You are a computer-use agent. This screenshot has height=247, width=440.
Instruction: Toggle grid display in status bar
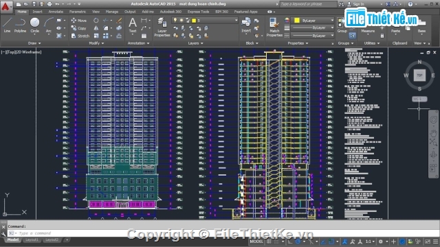click(269, 242)
